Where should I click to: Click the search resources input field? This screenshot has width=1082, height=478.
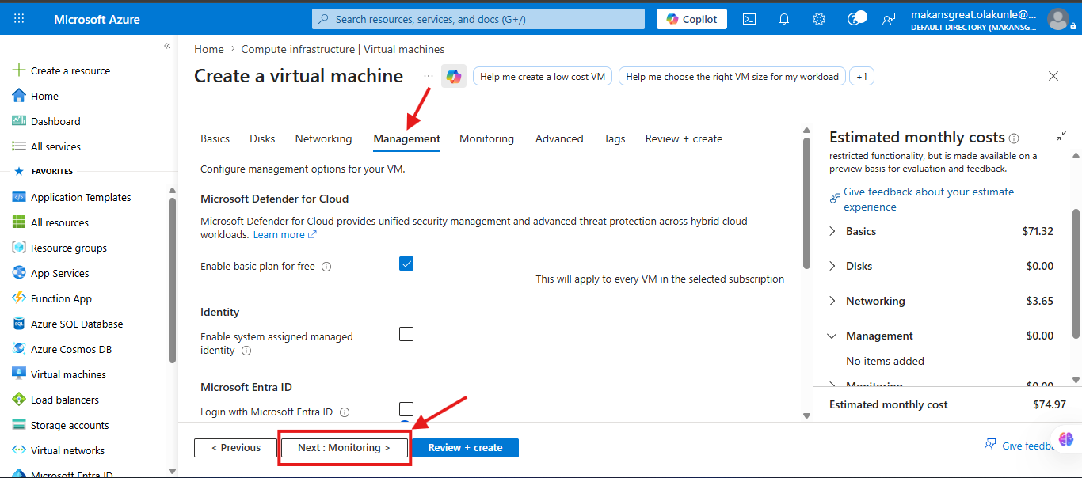point(478,19)
